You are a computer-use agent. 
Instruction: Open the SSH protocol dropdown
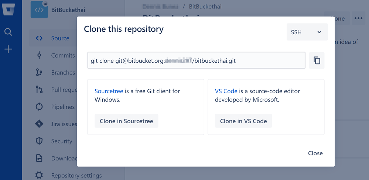(307, 32)
